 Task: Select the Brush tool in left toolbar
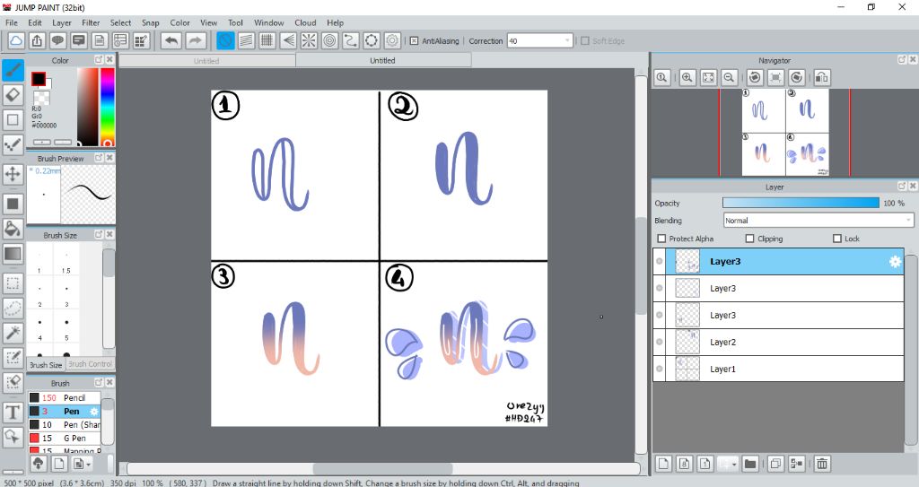tap(13, 70)
